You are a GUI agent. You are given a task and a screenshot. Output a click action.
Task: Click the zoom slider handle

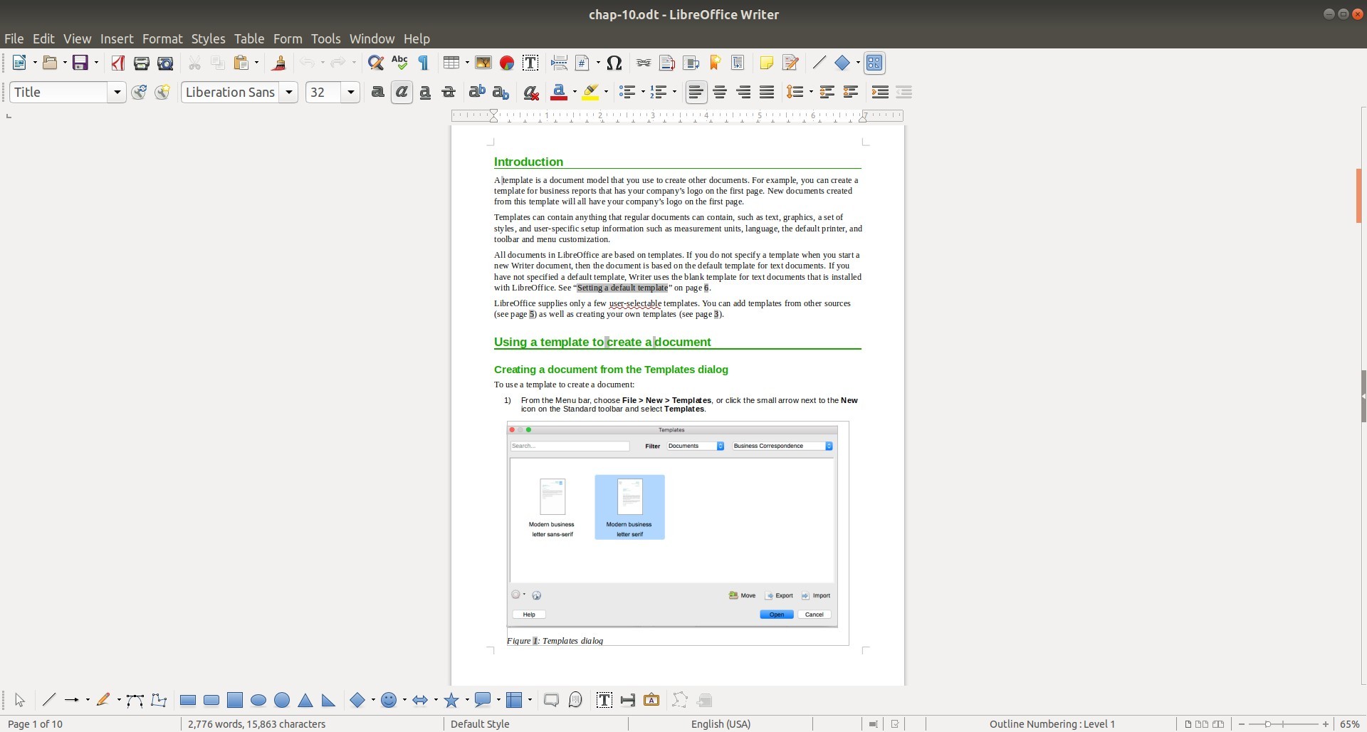pyautogui.click(x=1267, y=724)
